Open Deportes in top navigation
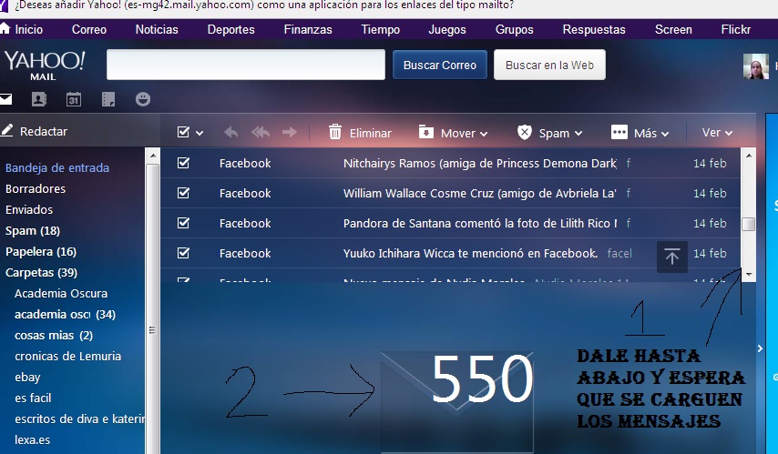 coord(230,29)
